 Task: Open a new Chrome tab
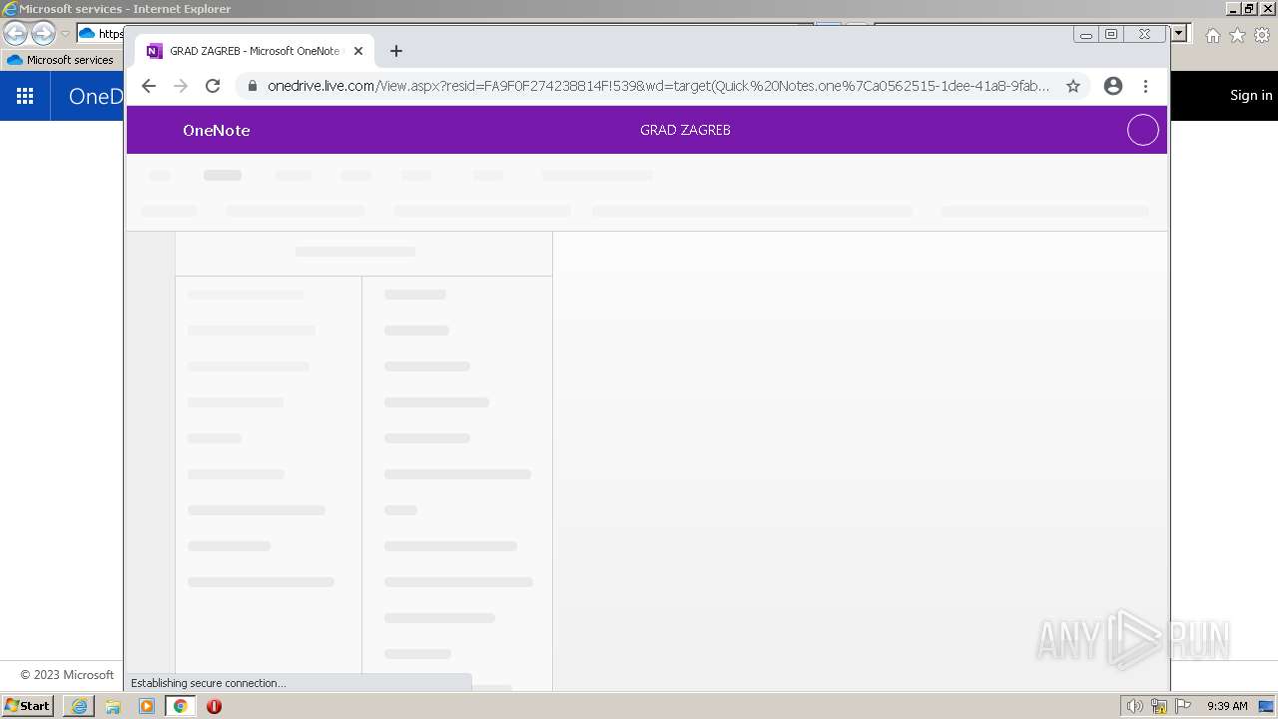click(396, 51)
